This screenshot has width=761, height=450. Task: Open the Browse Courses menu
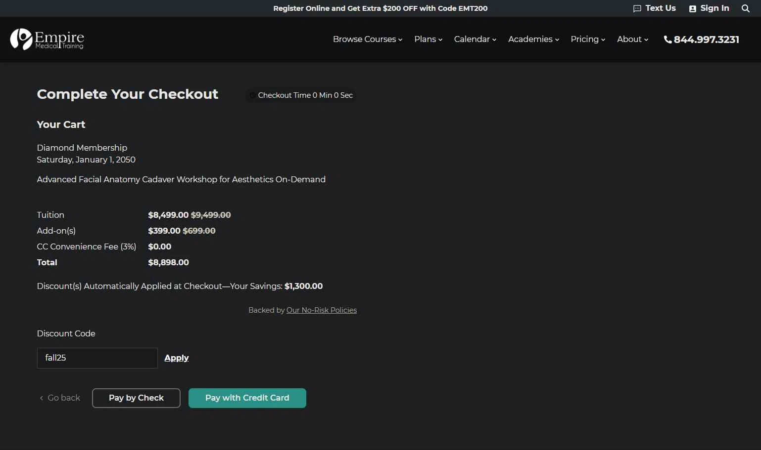[368, 39]
